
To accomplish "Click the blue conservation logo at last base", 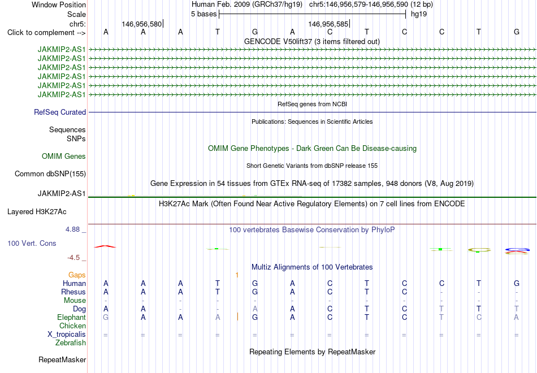I will 517,249.
